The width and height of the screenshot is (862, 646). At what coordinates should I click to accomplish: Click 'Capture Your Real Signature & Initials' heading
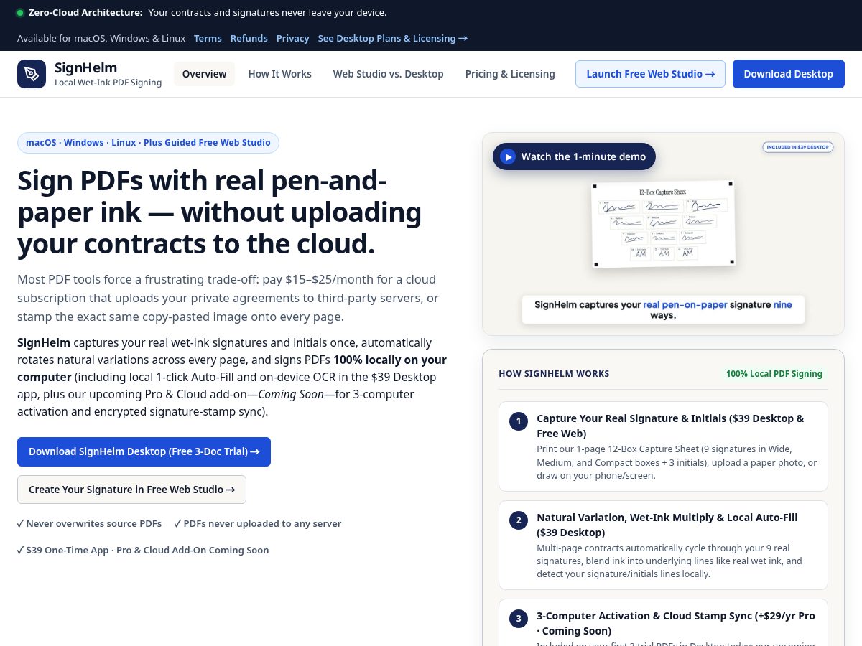coord(670,426)
